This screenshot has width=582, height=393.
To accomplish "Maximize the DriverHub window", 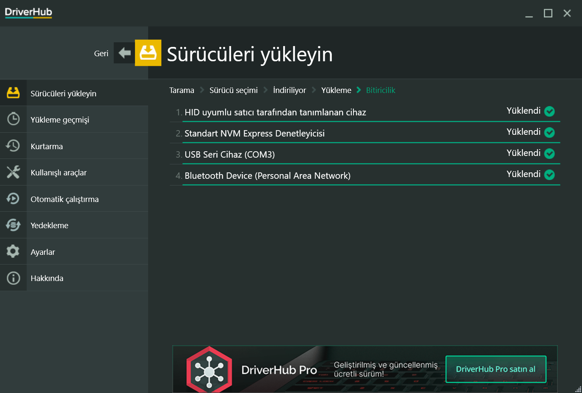I will pyautogui.click(x=548, y=14).
